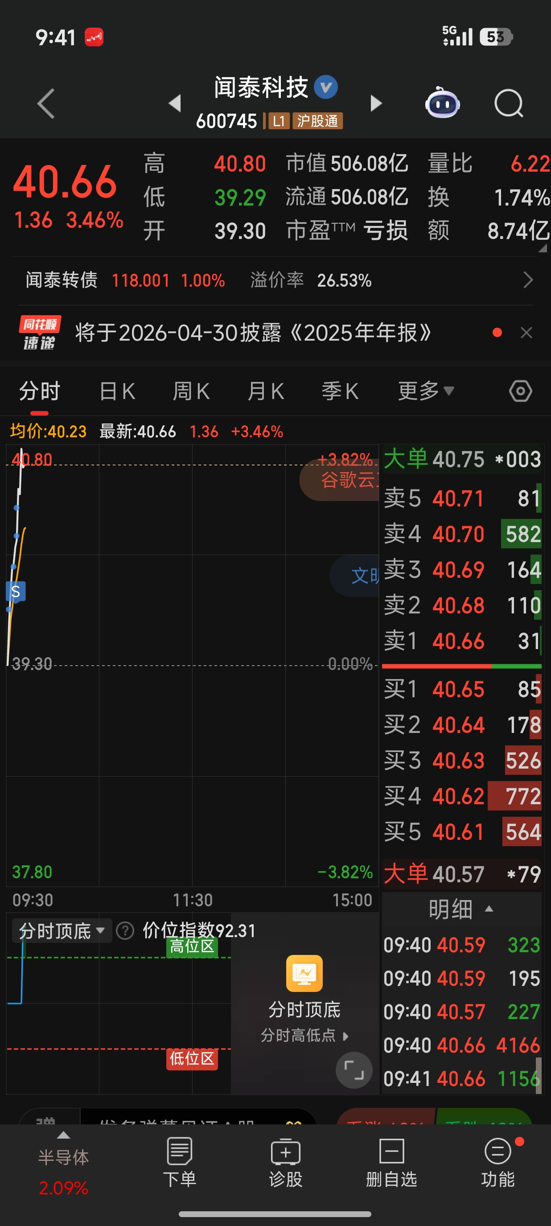Open 诊股 diagnosis icon
Viewport: 551px width, 1226px height.
285,1163
